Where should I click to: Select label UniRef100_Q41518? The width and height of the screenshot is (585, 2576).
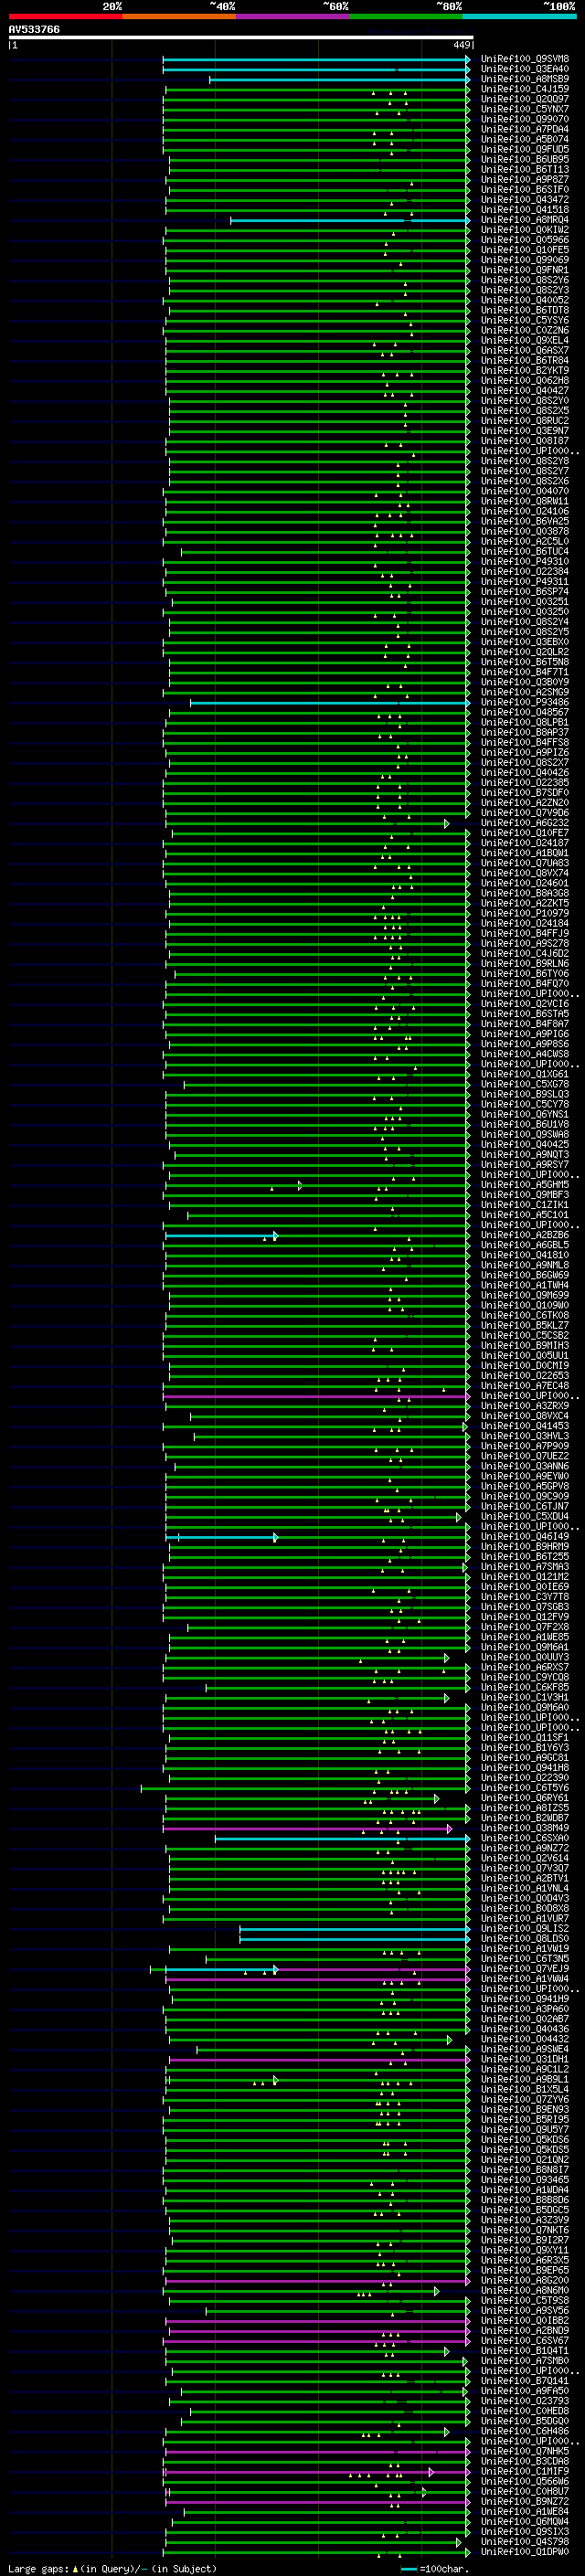click(524, 210)
